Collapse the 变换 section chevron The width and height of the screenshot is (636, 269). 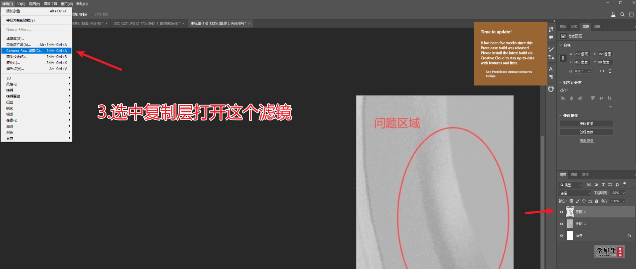tap(560, 45)
